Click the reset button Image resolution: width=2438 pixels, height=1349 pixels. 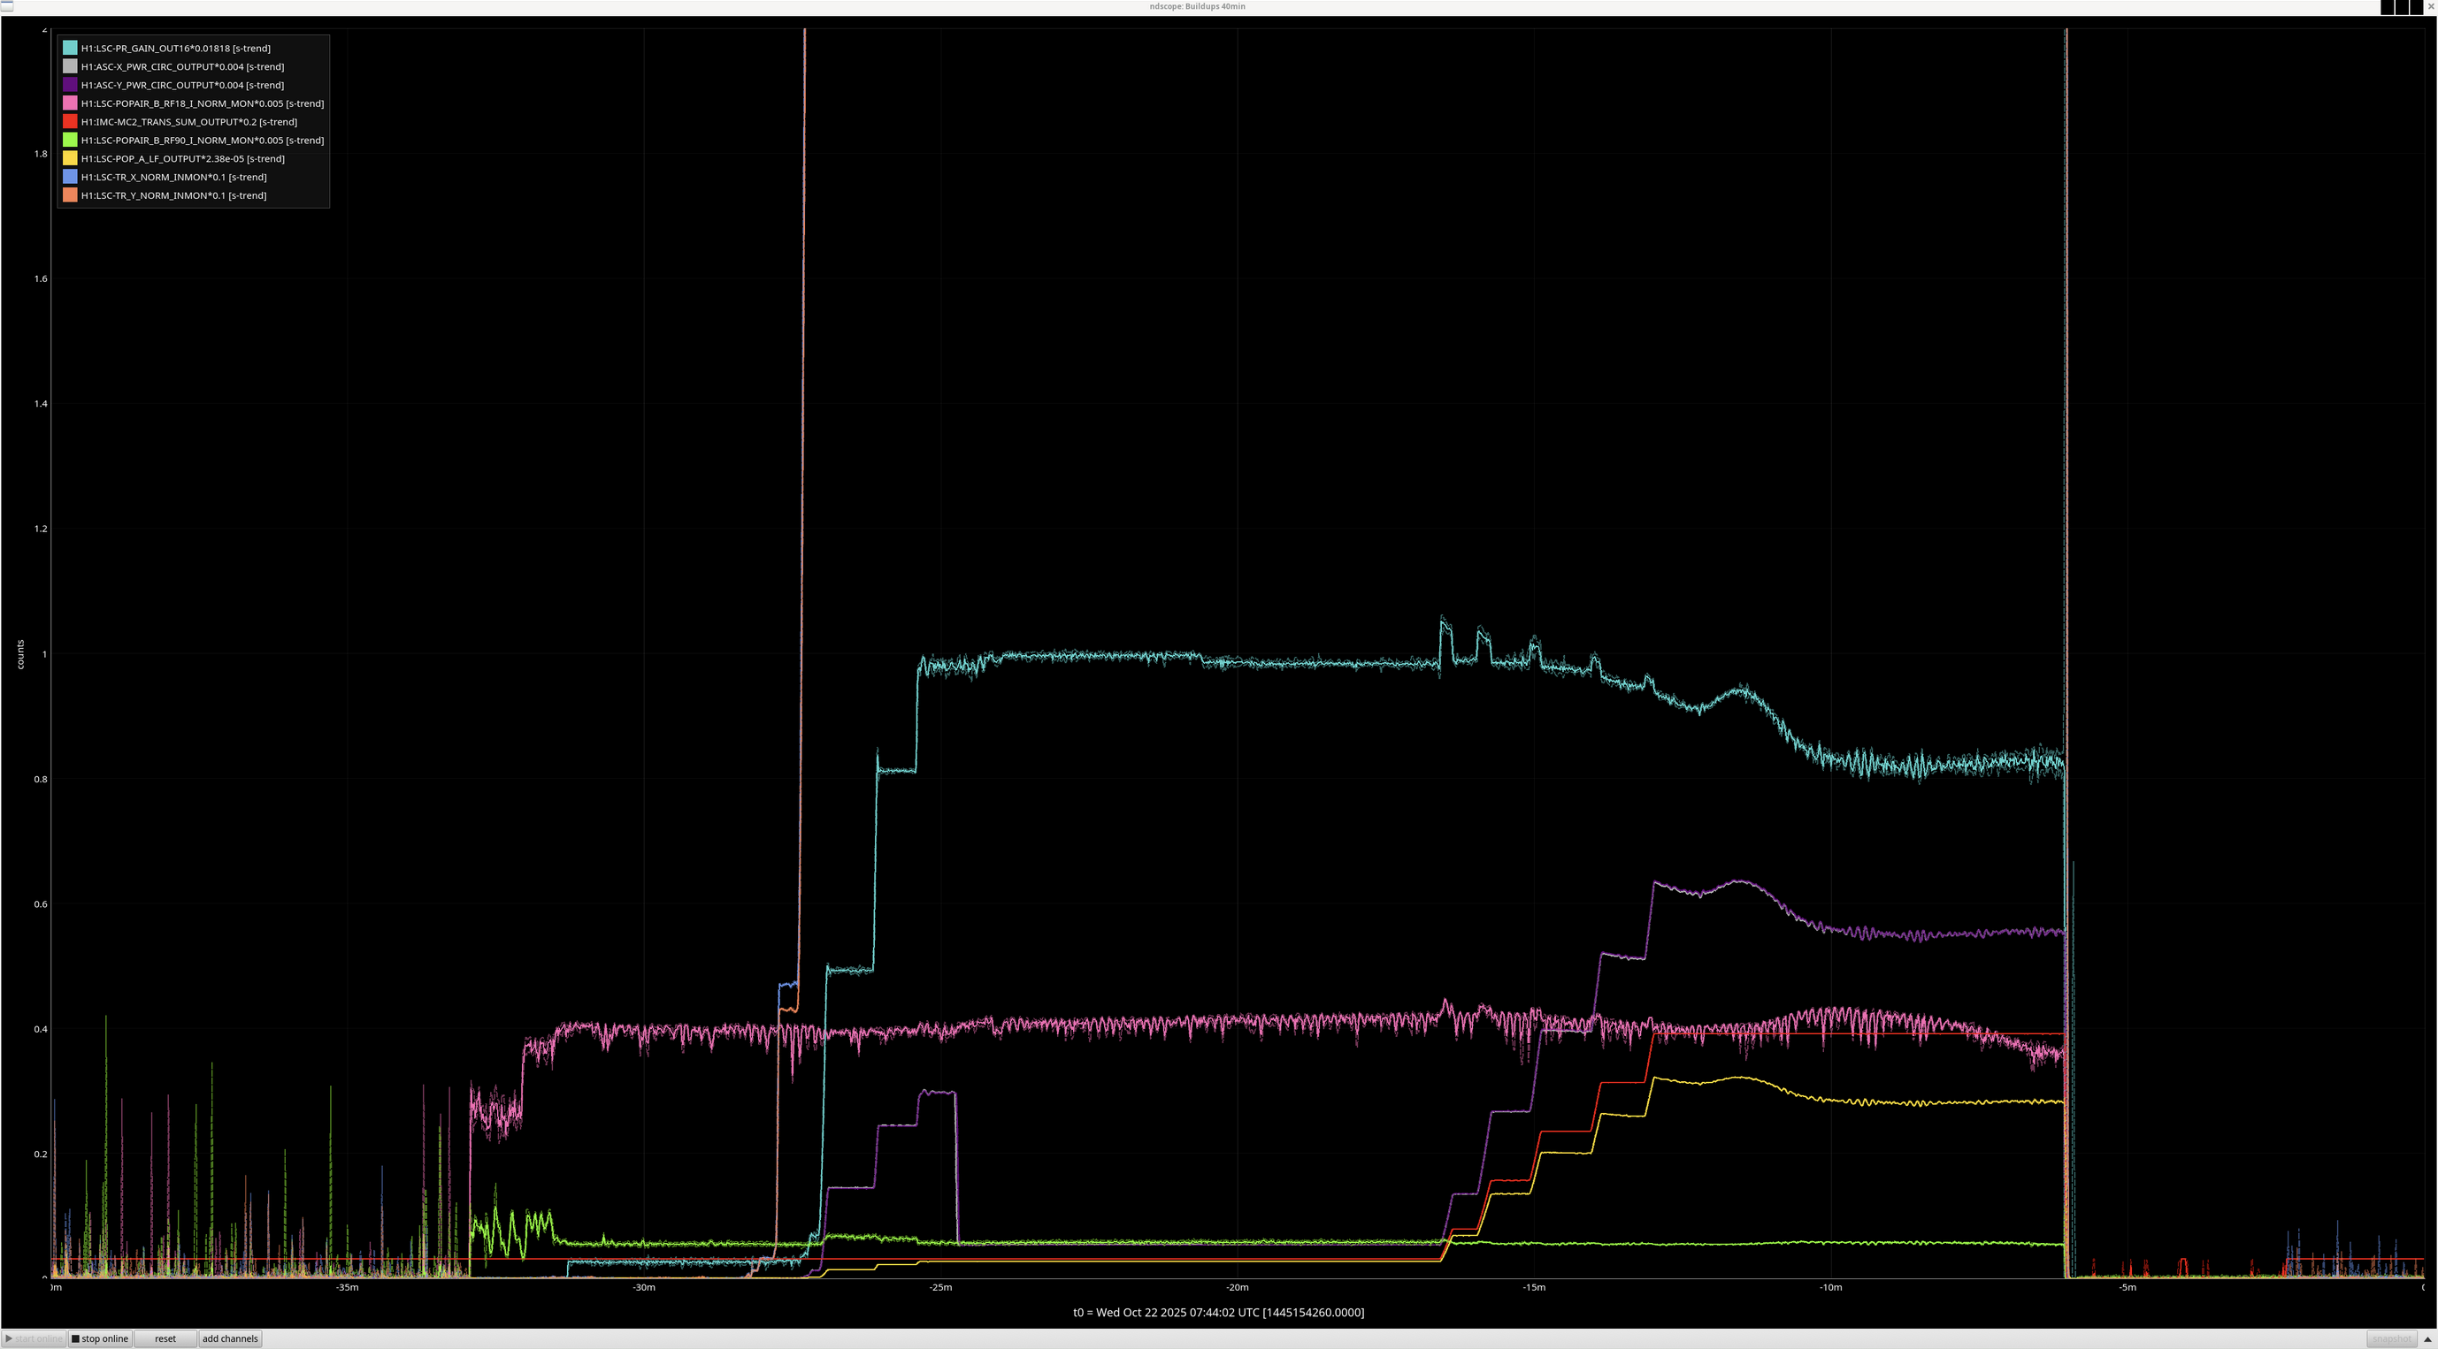coord(165,1338)
